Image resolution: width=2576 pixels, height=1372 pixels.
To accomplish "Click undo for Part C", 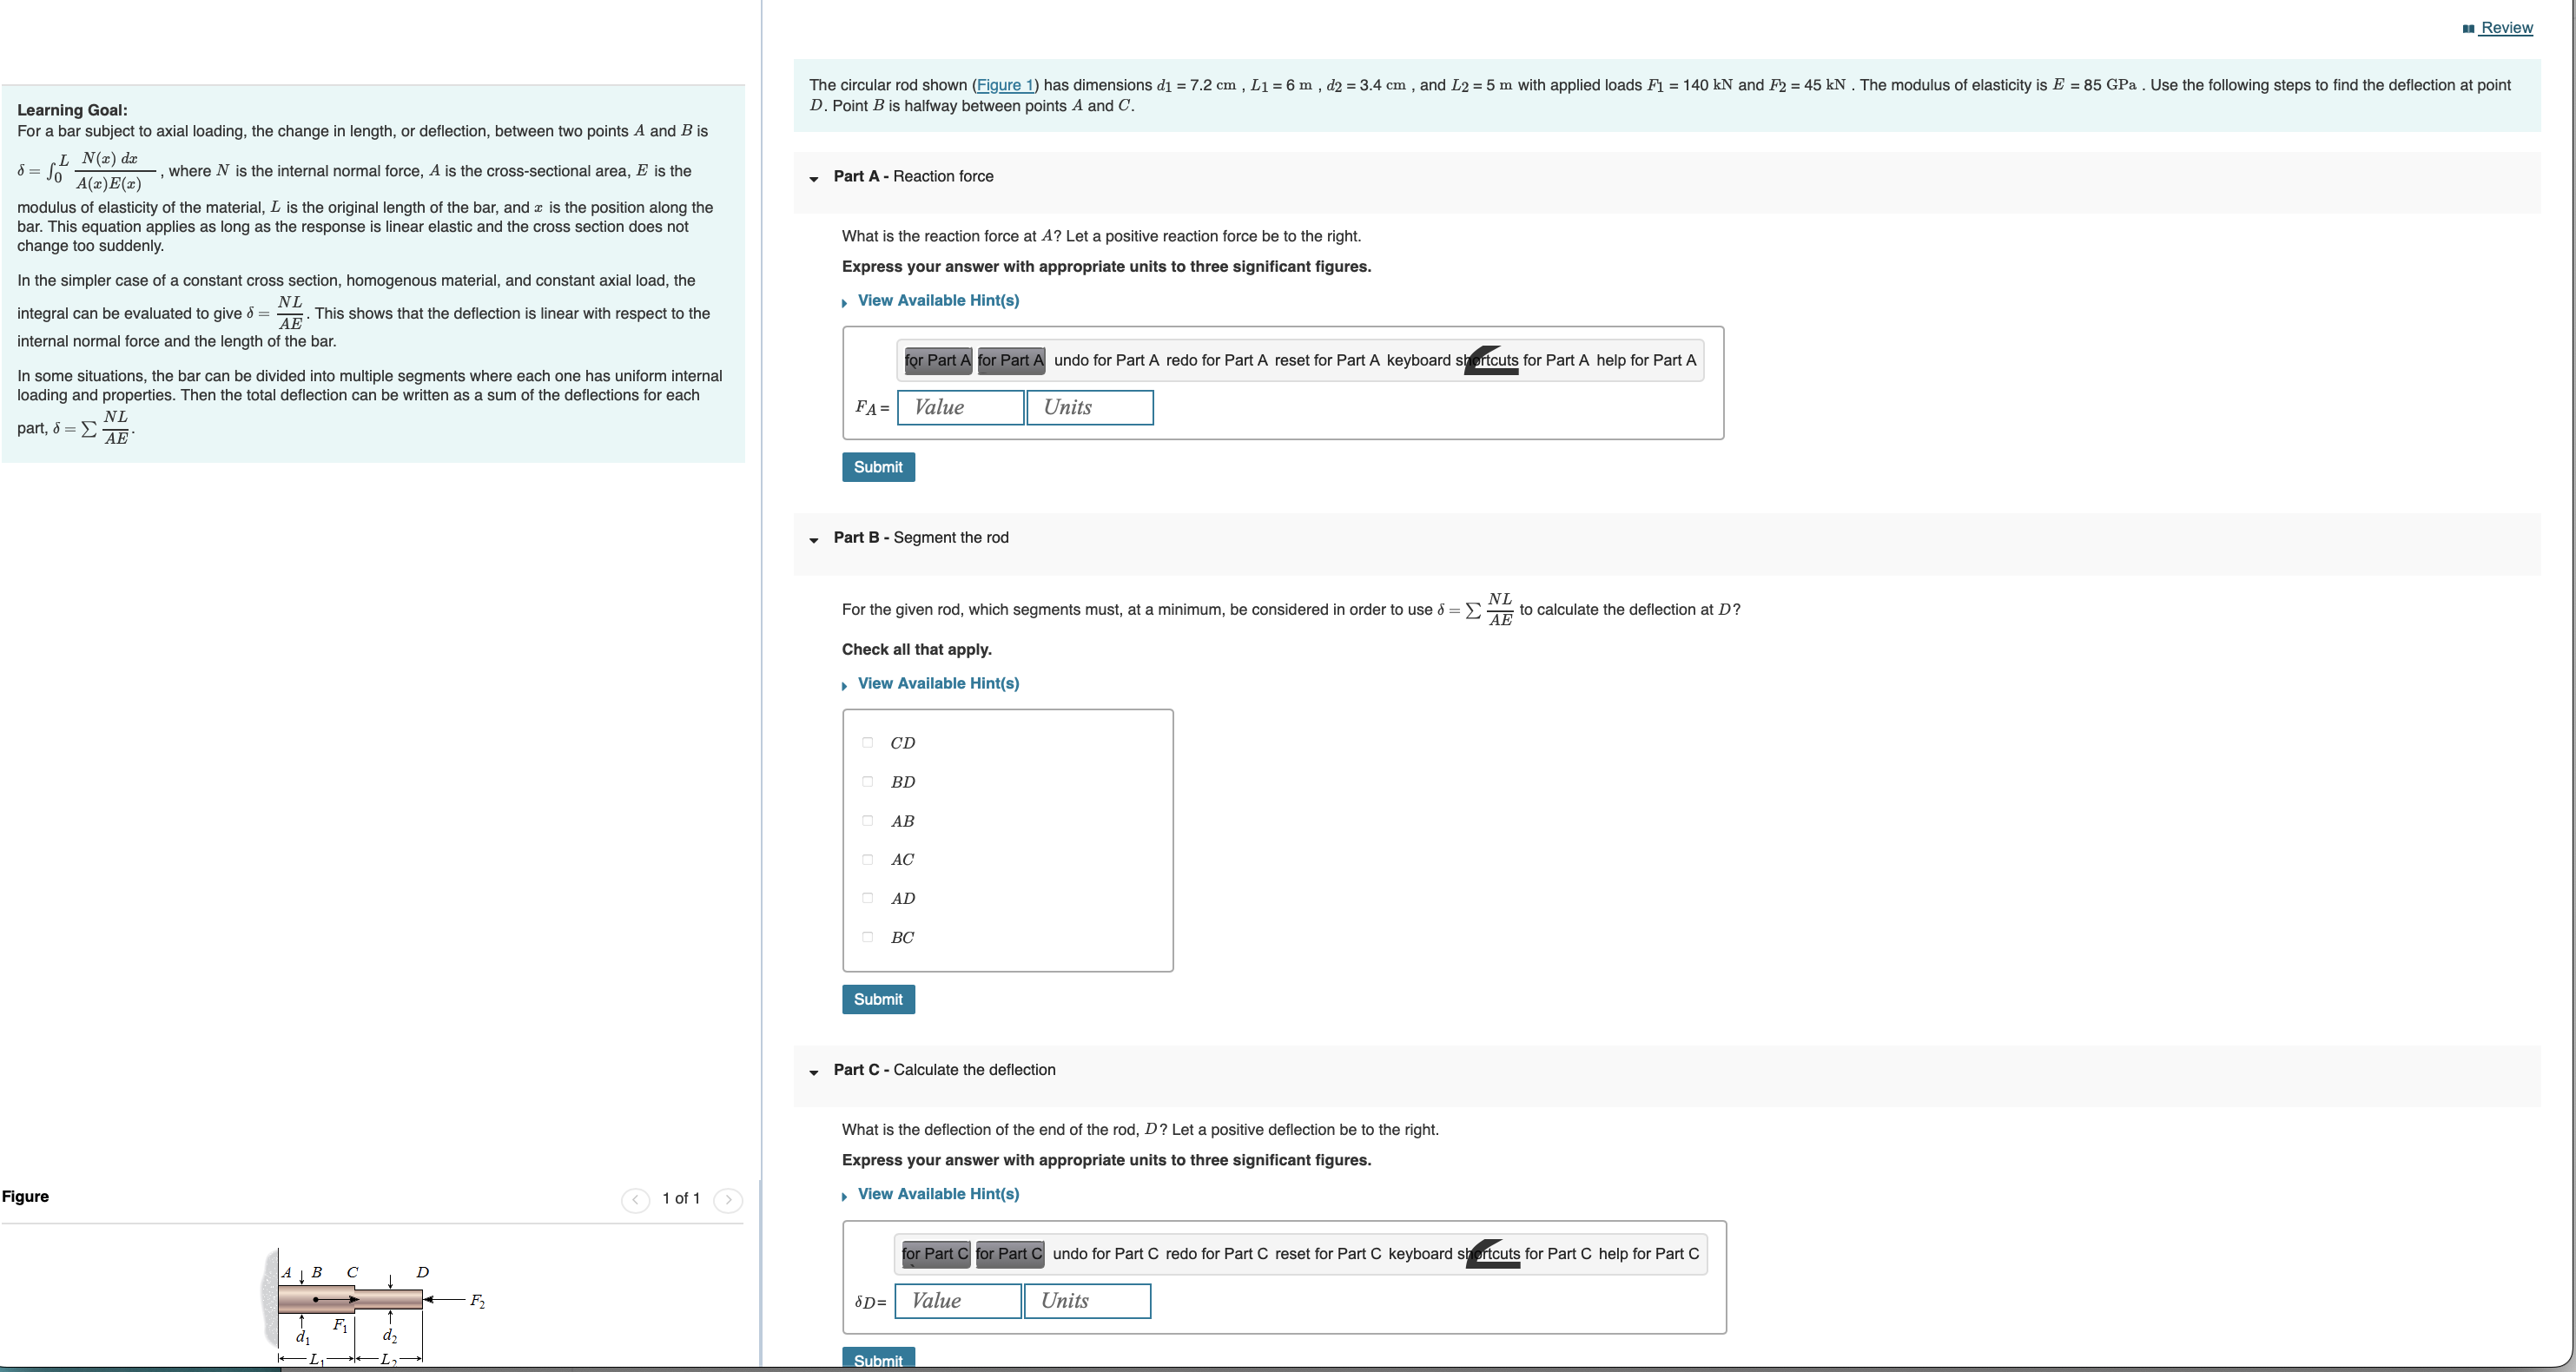I will tap(1105, 1254).
